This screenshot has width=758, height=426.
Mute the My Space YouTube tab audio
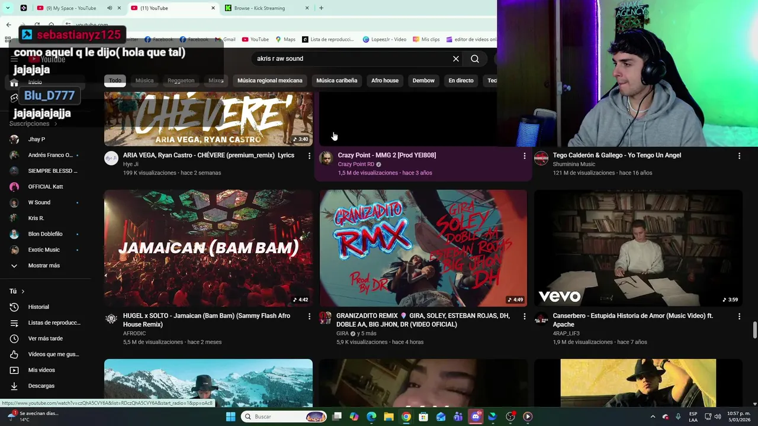[x=110, y=8]
